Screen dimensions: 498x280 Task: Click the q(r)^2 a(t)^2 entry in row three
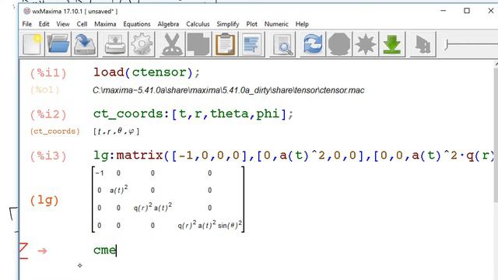click(153, 207)
